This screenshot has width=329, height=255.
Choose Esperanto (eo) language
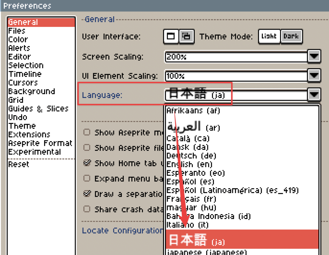click(x=242, y=173)
